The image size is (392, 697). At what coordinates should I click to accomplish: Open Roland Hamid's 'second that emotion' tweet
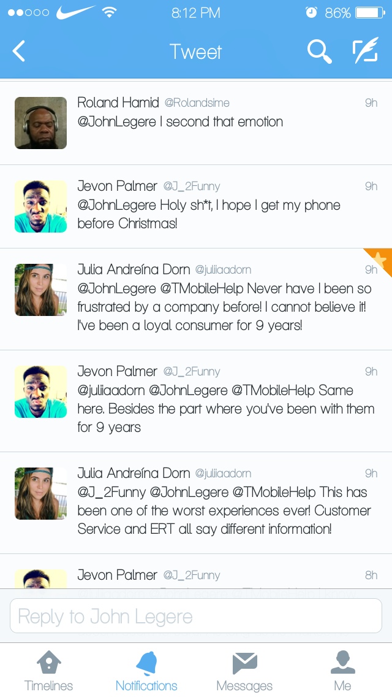(196, 123)
